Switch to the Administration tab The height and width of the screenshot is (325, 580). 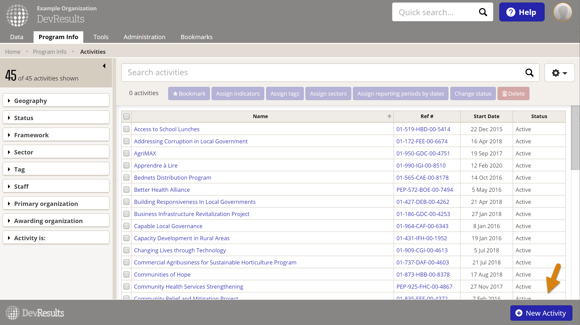(x=144, y=37)
